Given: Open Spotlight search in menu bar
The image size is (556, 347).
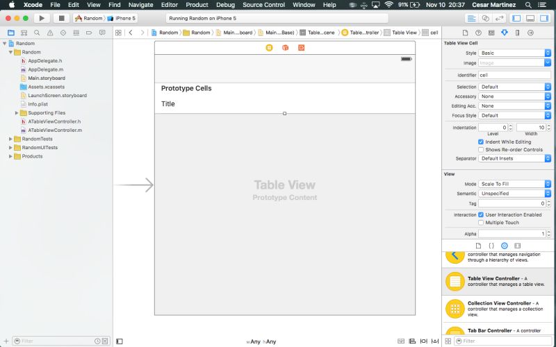Looking at the screenshot, I should point(528,5).
